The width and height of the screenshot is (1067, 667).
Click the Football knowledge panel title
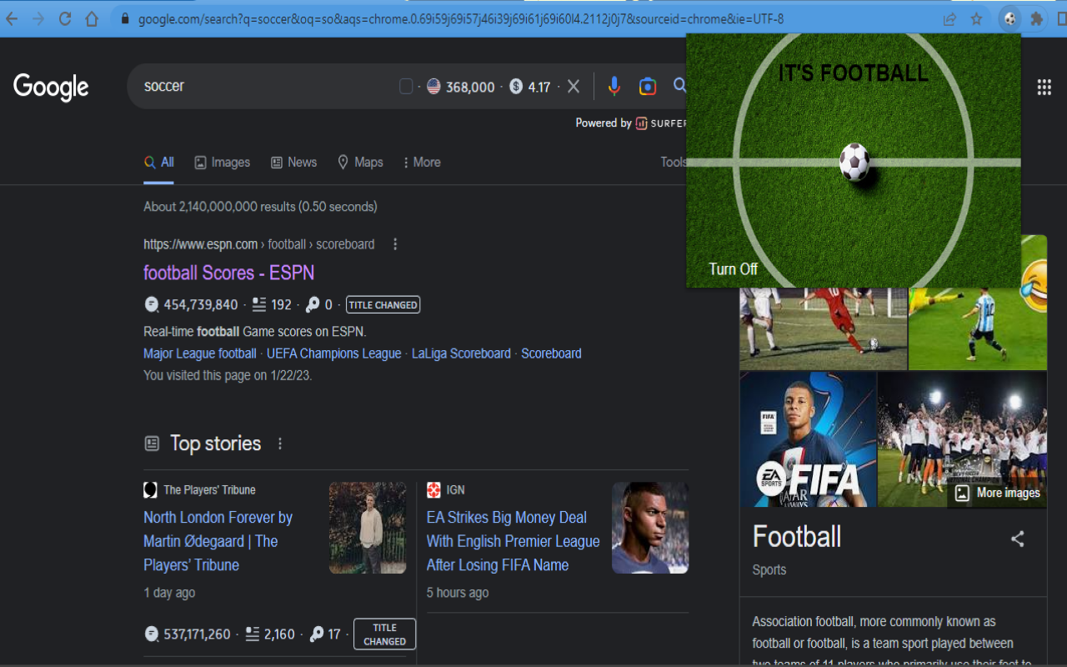pyautogui.click(x=797, y=537)
